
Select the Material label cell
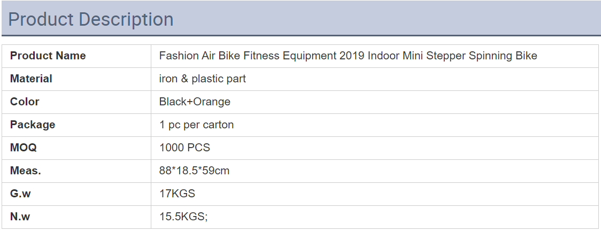click(x=76, y=79)
